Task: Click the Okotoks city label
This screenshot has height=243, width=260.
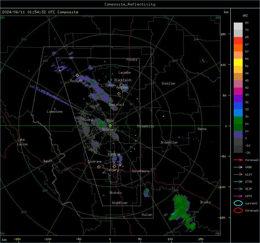Action: coord(116,193)
